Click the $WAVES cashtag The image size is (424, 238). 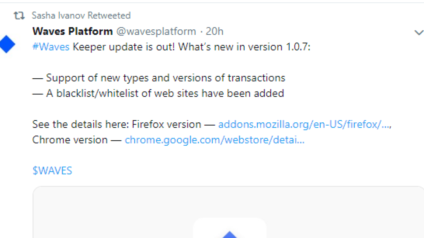pos(52,171)
